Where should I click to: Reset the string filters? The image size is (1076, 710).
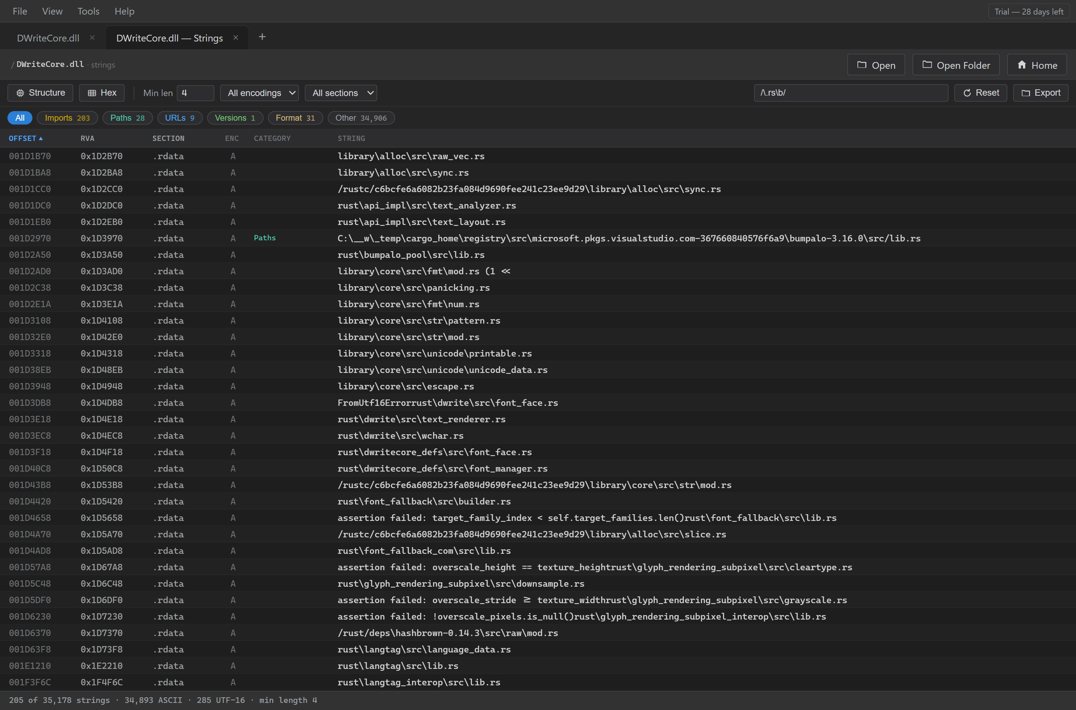coord(980,93)
